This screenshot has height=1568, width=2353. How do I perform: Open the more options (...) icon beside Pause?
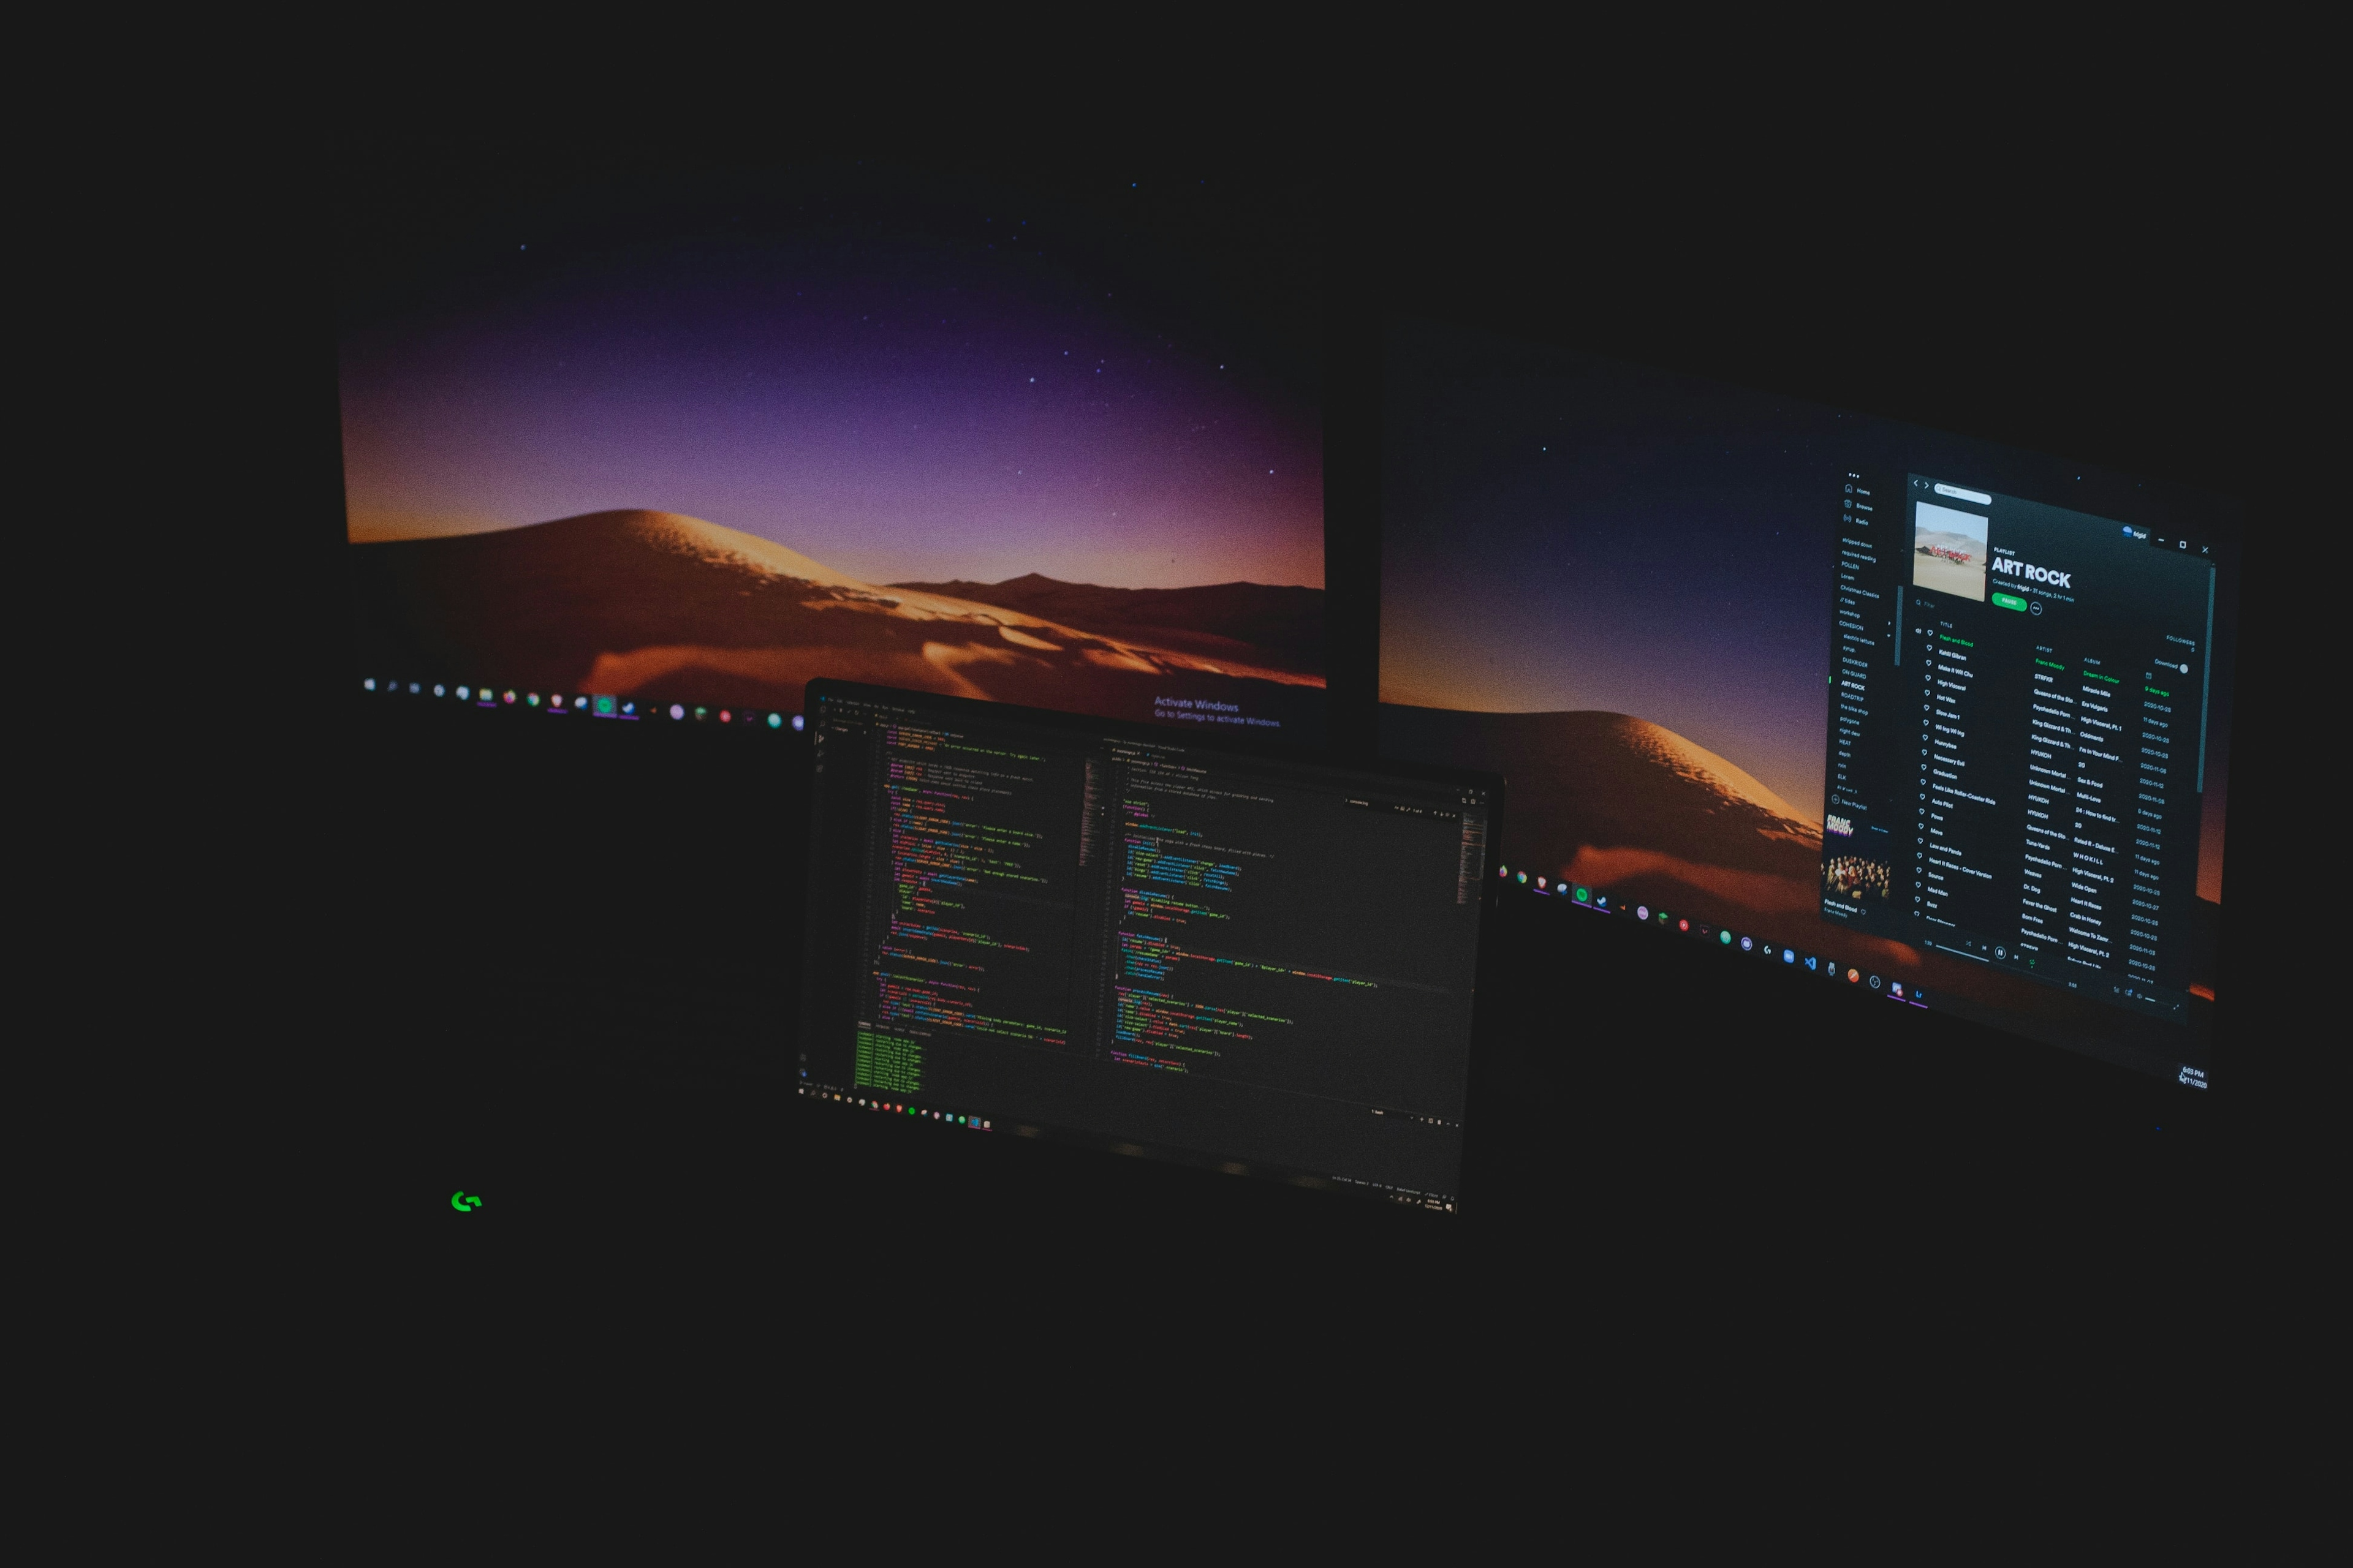point(2038,608)
